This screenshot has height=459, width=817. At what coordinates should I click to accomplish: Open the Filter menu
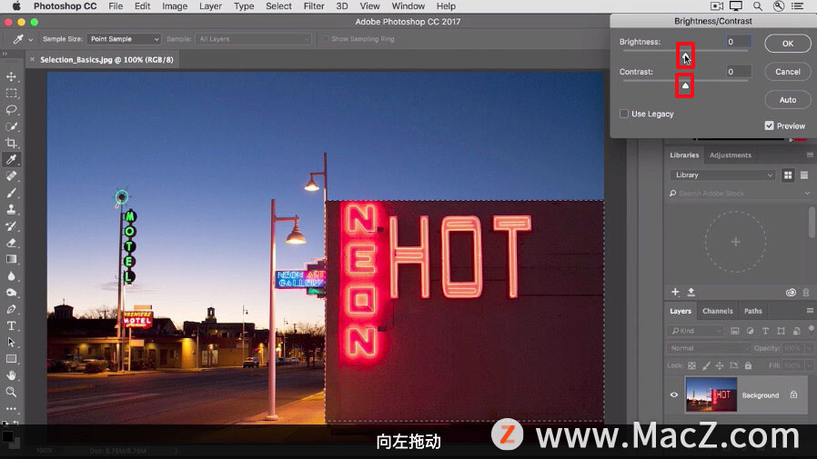tap(314, 6)
